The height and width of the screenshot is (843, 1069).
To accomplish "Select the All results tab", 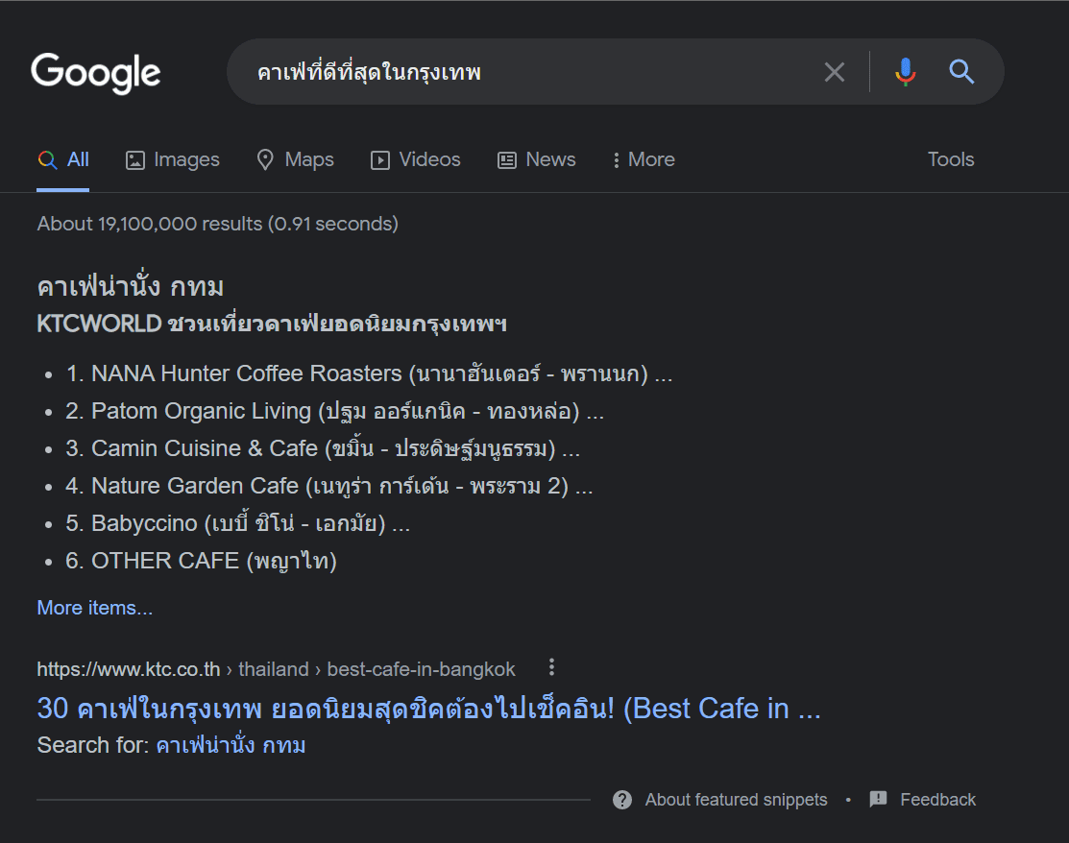I will click(62, 159).
